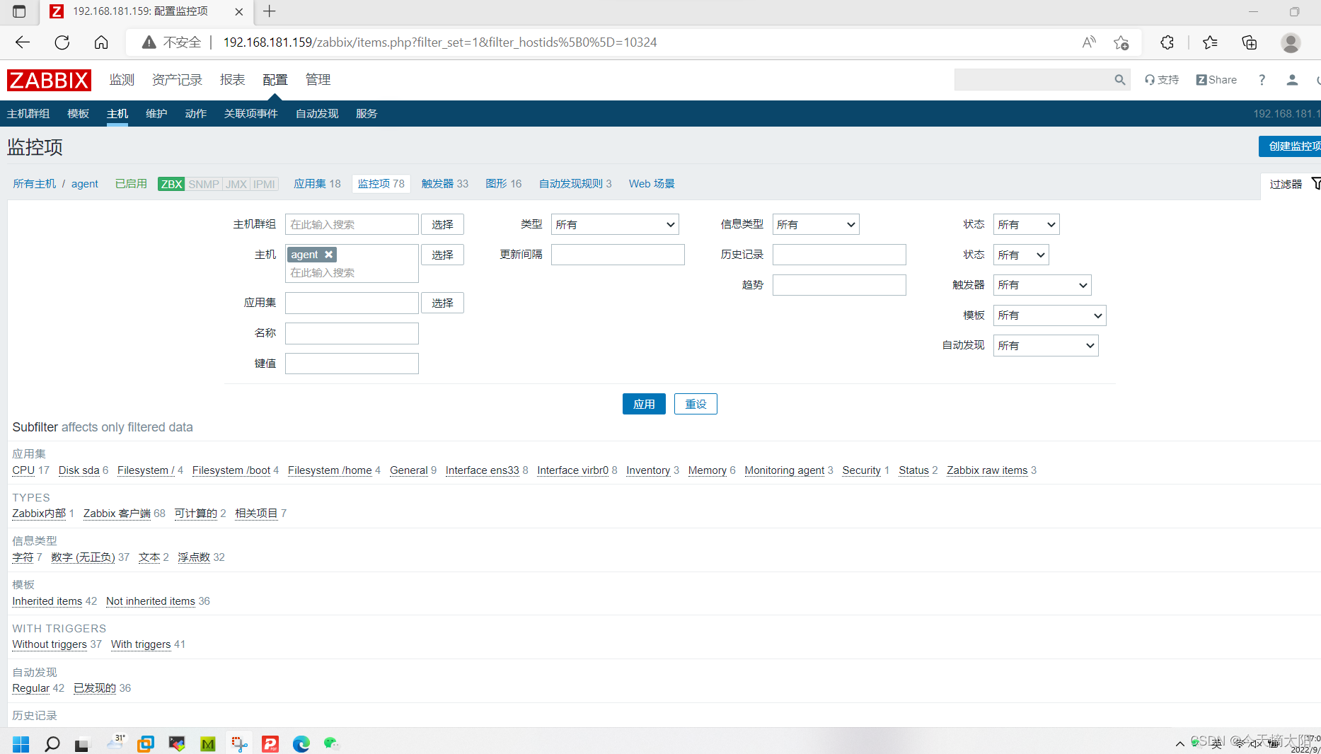Open the 触发器 33 tab
1321x754 pixels.
pyautogui.click(x=444, y=184)
